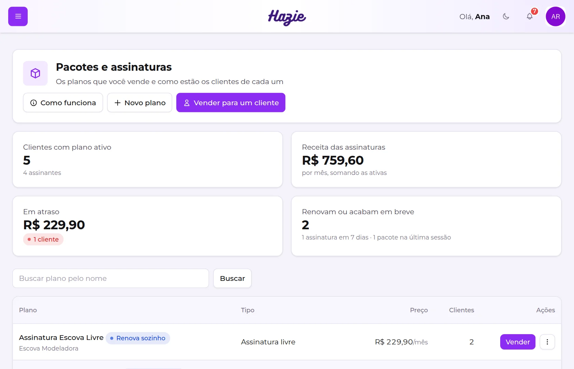Click the Em atraso R$ 229,90 amount
Viewport: 574px width, 369px height.
click(x=54, y=225)
